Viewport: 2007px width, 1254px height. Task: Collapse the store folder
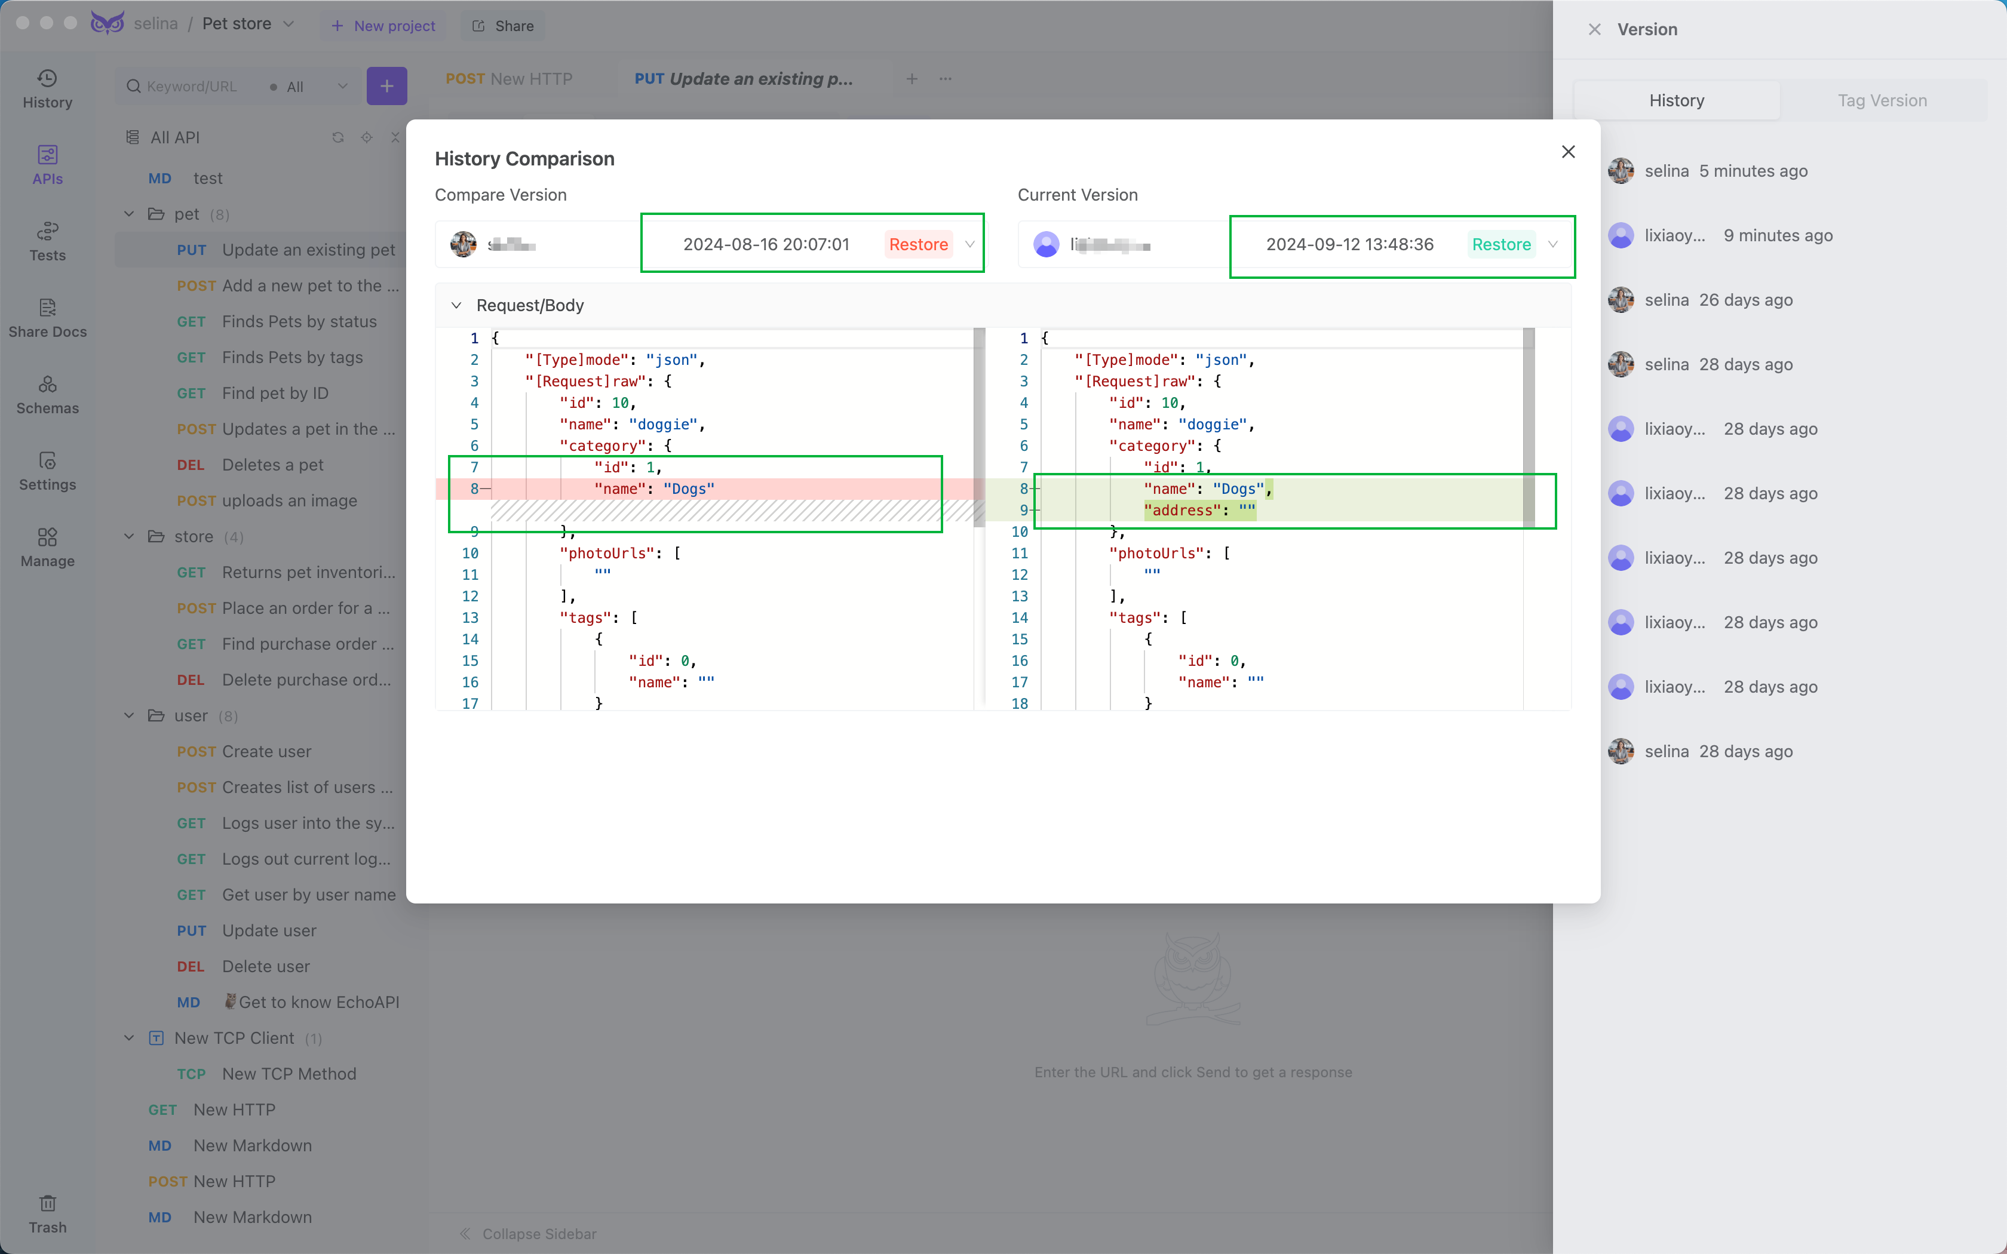130,537
